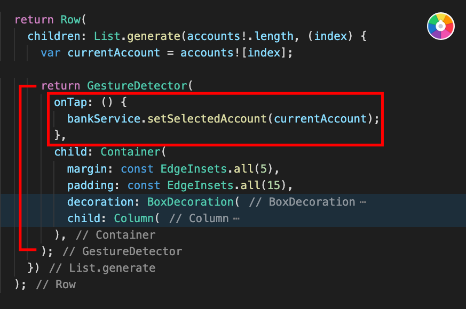Screen dimensions: 466x309
Task: Click the Container widget name
Action: tap(130, 152)
